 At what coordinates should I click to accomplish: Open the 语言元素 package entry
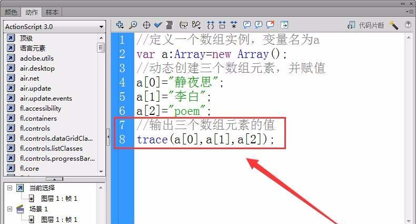(33, 48)
